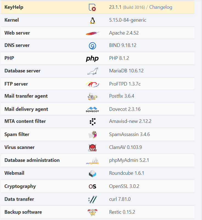This screenshot has width=202, height=220.
Task: Click the ProFTPD logo icon
Action: click(92, 84)
